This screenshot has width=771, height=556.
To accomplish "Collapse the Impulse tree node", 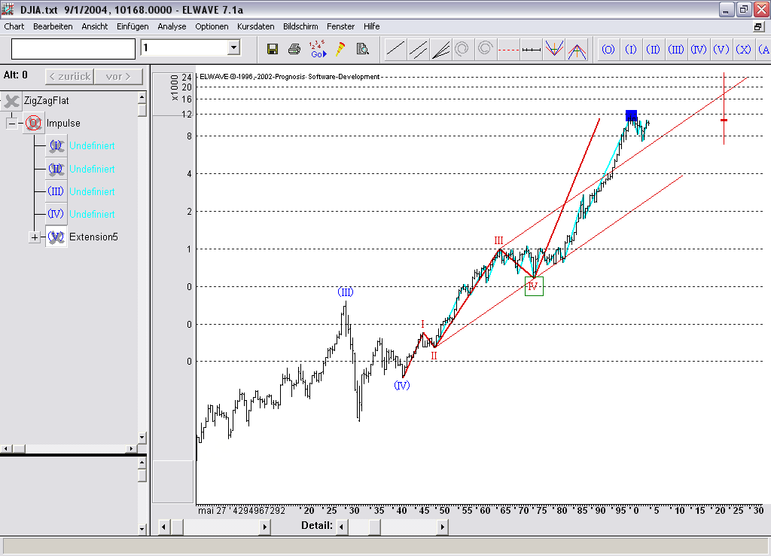I will (x=12, y=123).
